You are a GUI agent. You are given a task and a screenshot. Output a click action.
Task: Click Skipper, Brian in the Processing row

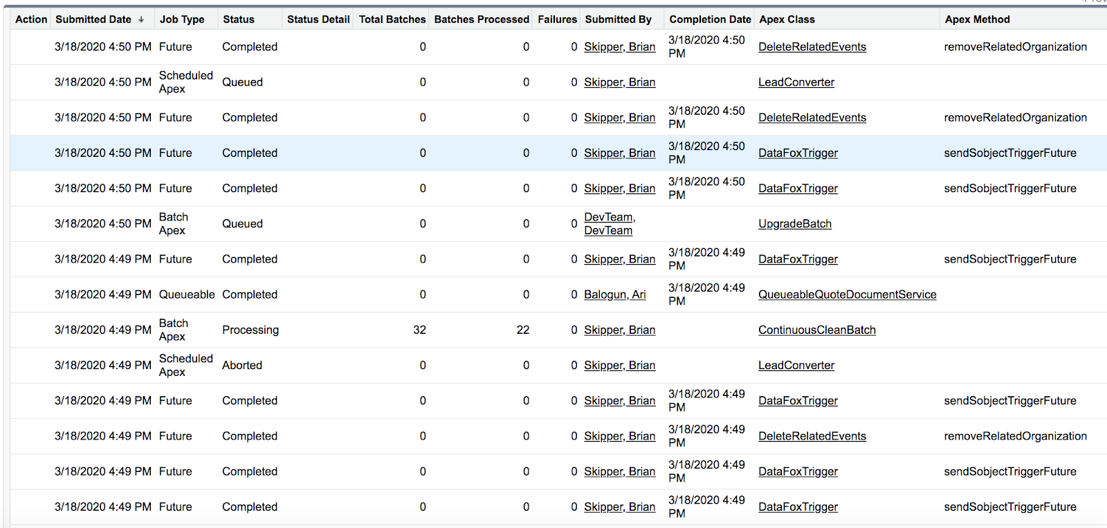[x=619, y=330]
